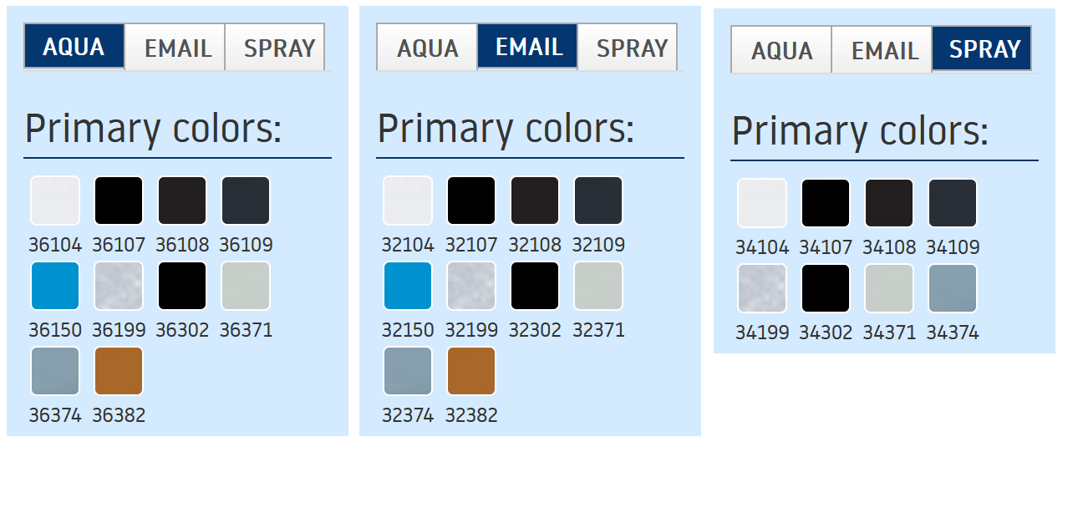Pick the dark slate swatch 36109
Screen dimensions: 1078x508
click(246, 201)
